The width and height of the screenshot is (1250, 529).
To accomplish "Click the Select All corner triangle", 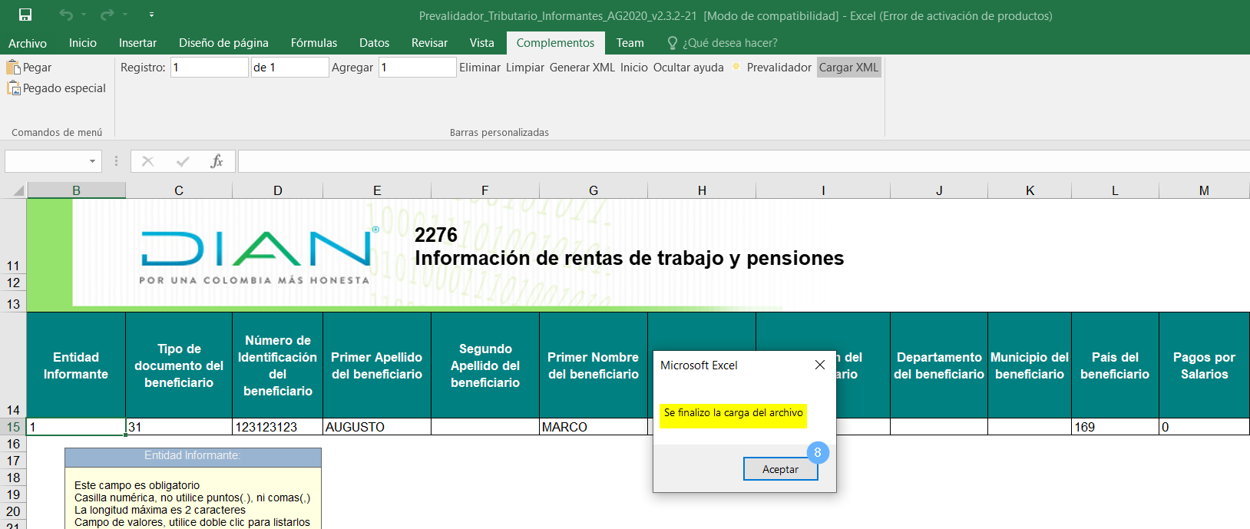I will click(18, 190).
